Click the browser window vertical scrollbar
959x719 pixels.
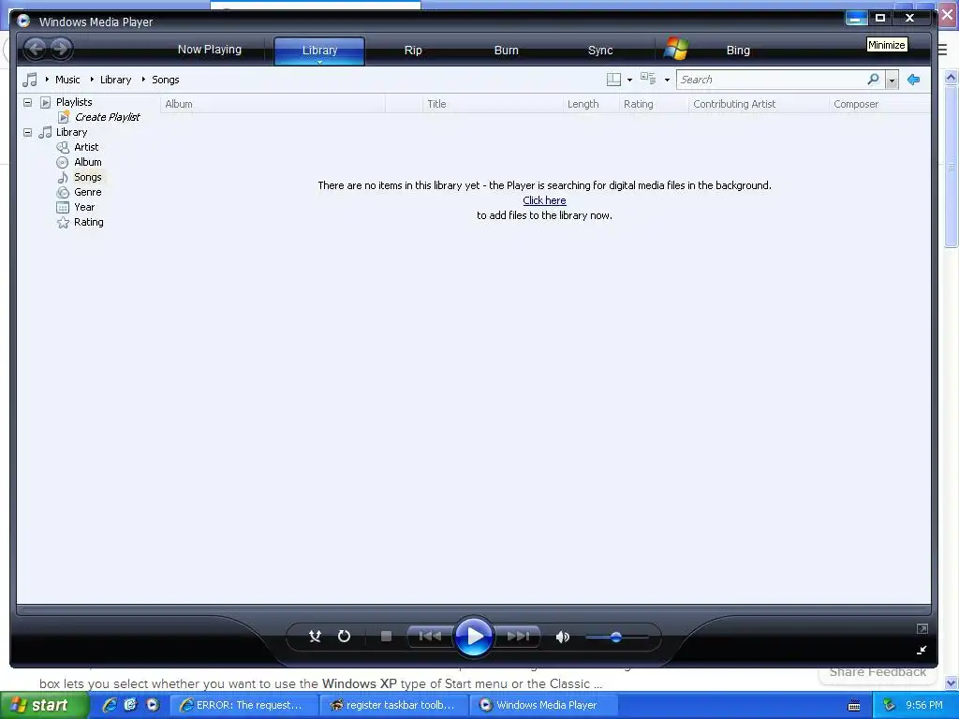pyautogui.click(x=951, y=165)
